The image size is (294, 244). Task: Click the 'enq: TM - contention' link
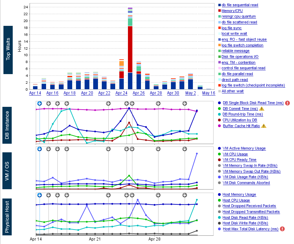click(x=238, y=62)
